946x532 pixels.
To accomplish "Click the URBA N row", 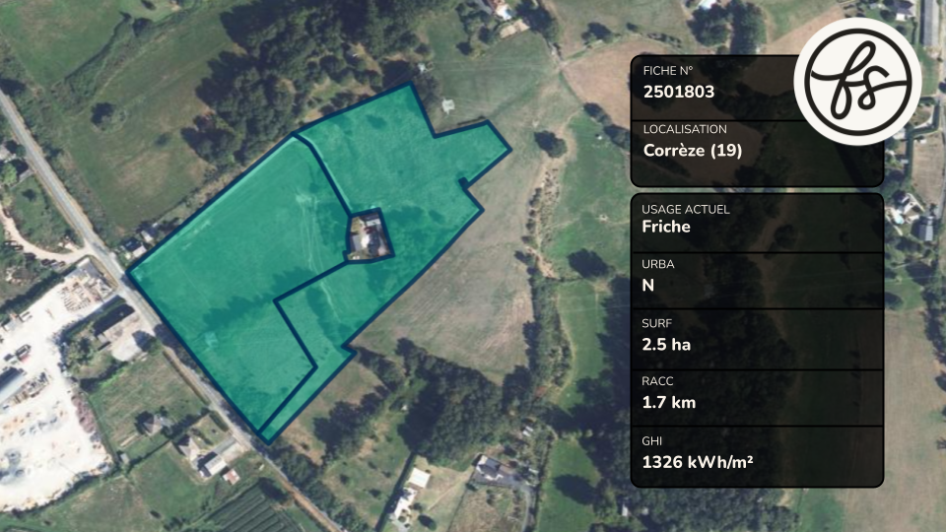I will pyautogui.click(x=757, y=281).
